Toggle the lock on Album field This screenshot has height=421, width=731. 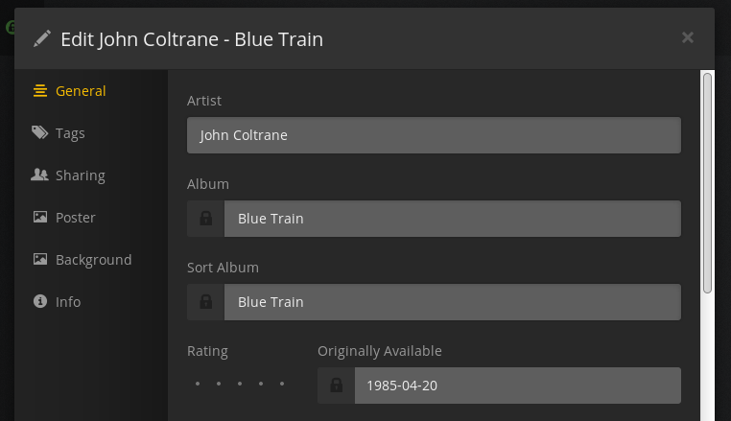tap(205, 219)
